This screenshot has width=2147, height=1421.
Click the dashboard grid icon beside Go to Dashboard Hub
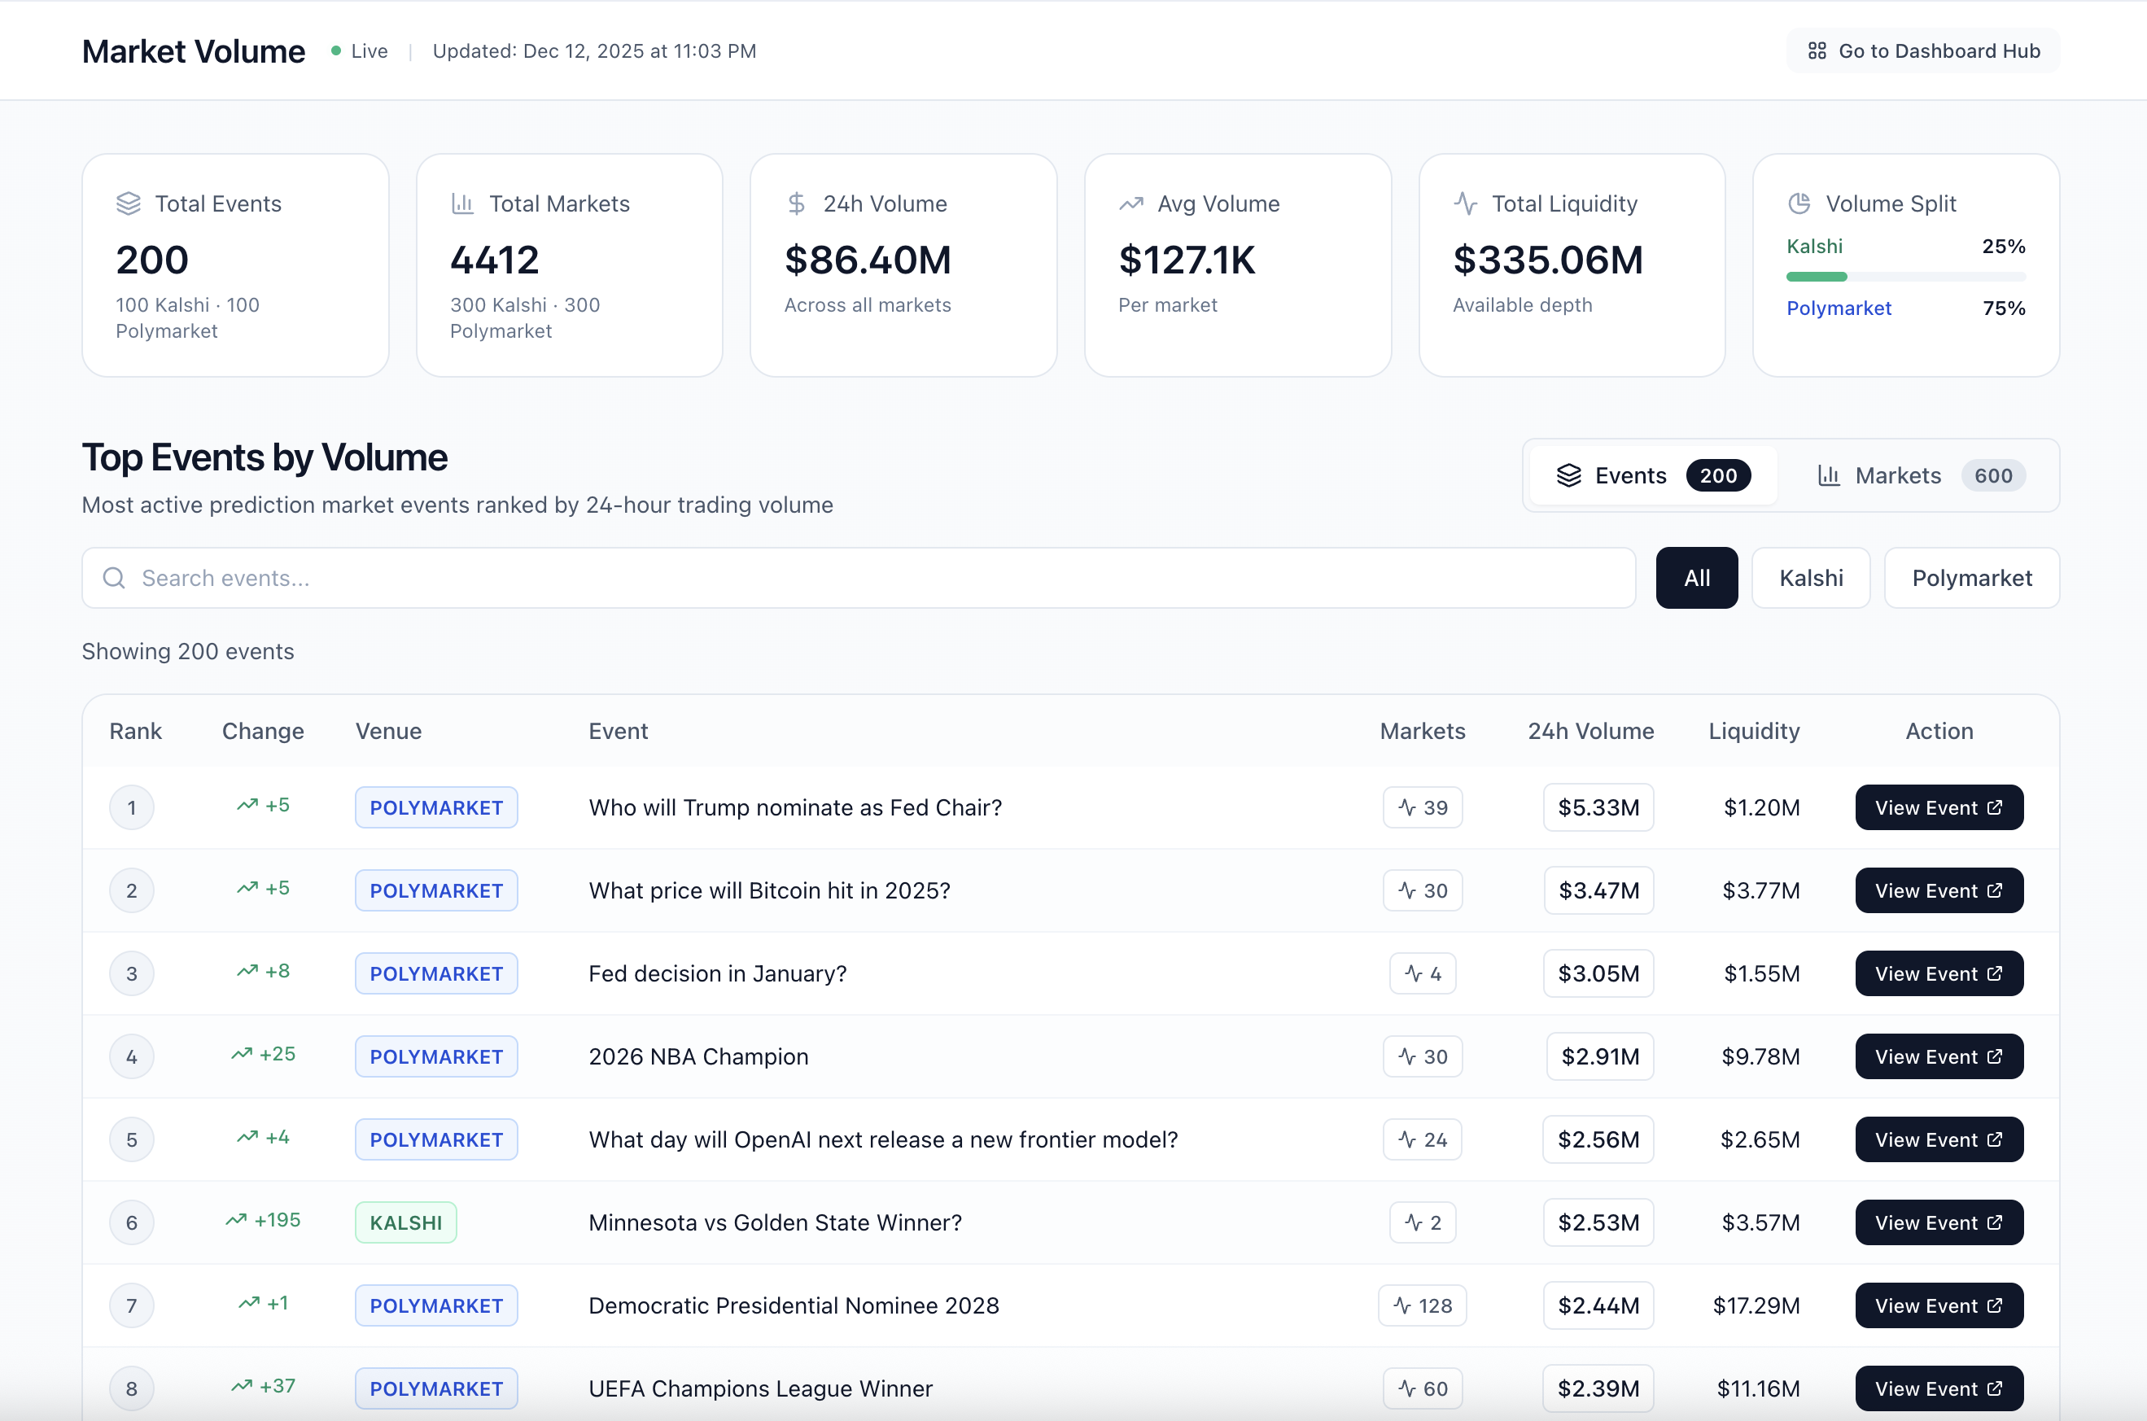pyautogui.click(x=1817, y=50)
